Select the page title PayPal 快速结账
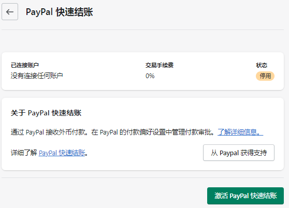This screenshot has width=289, height=208. 60,12
